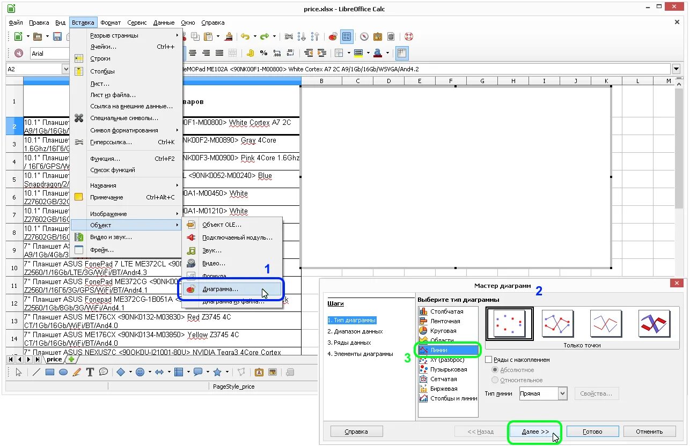Click the justified alignment icon

(x=219, y=53)
